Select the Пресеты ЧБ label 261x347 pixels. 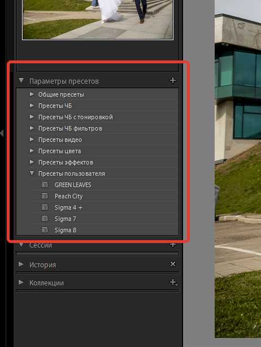click(x=55, y=106)
